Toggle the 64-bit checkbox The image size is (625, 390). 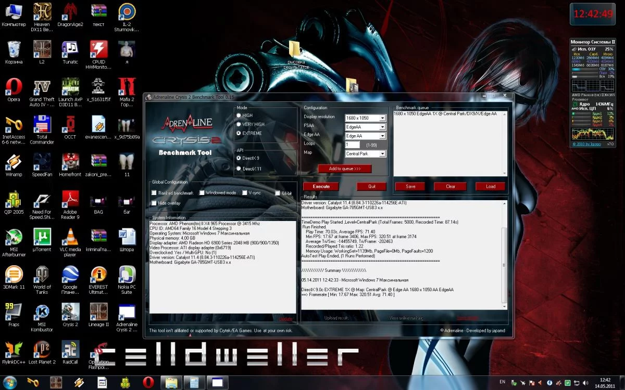coord(277,193)
